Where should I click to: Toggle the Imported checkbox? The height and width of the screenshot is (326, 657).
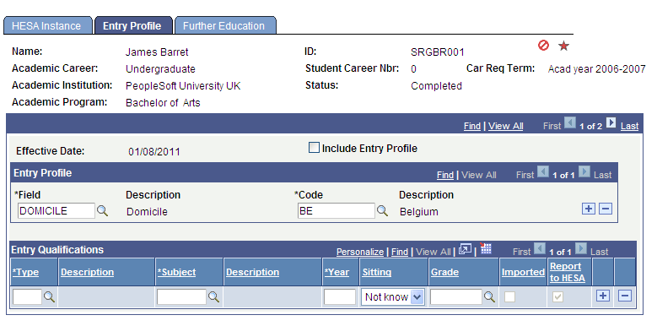click(x=509, y=297)
